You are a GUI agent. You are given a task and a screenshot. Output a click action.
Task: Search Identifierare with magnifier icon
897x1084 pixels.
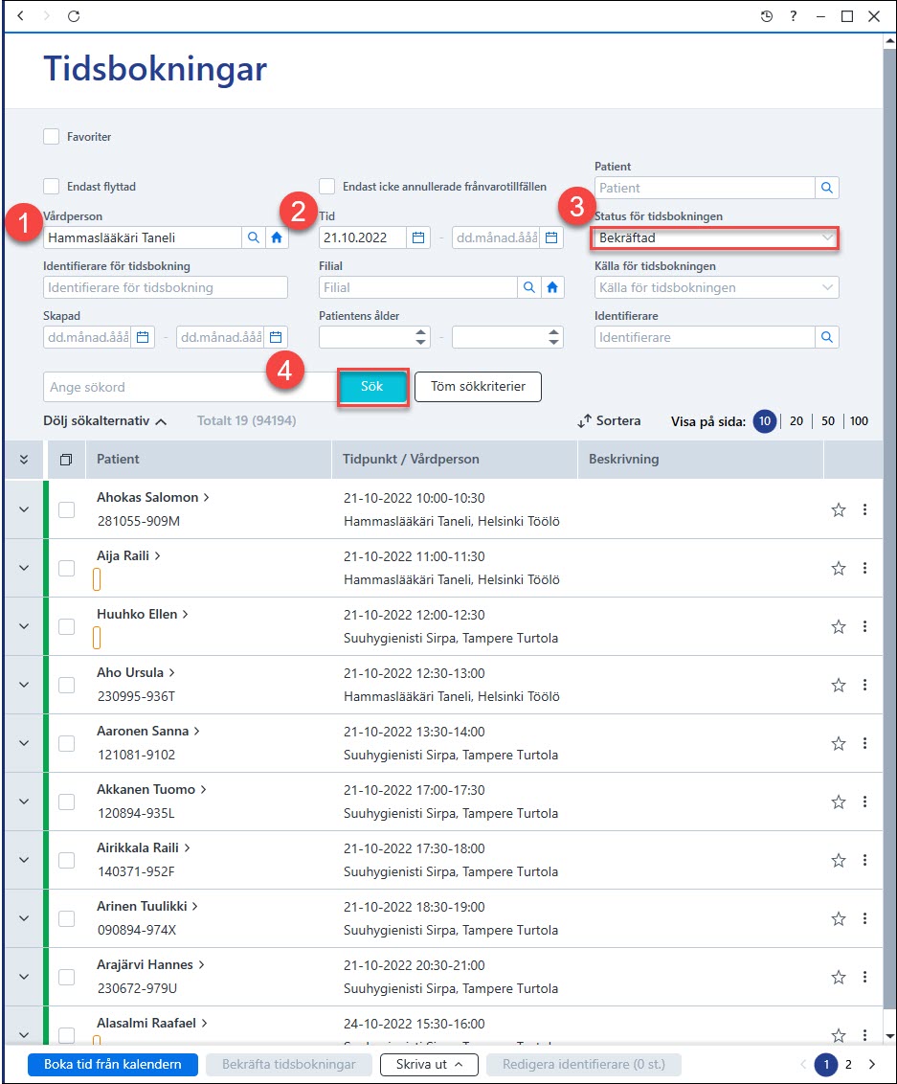pyautogui.click(x=826, y=337)
